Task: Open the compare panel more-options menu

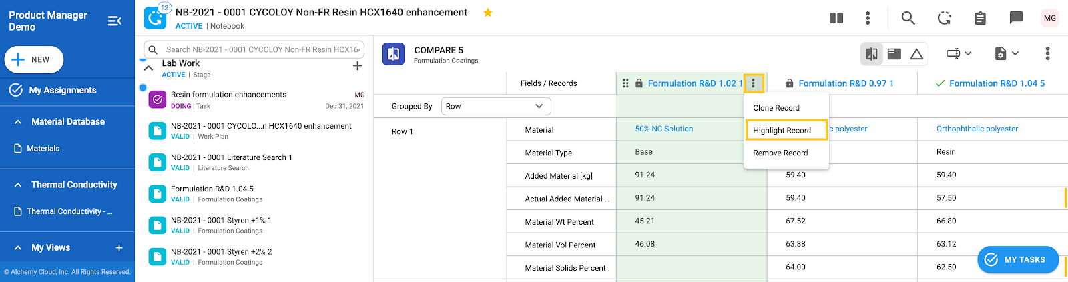Action: point(1047,53)
